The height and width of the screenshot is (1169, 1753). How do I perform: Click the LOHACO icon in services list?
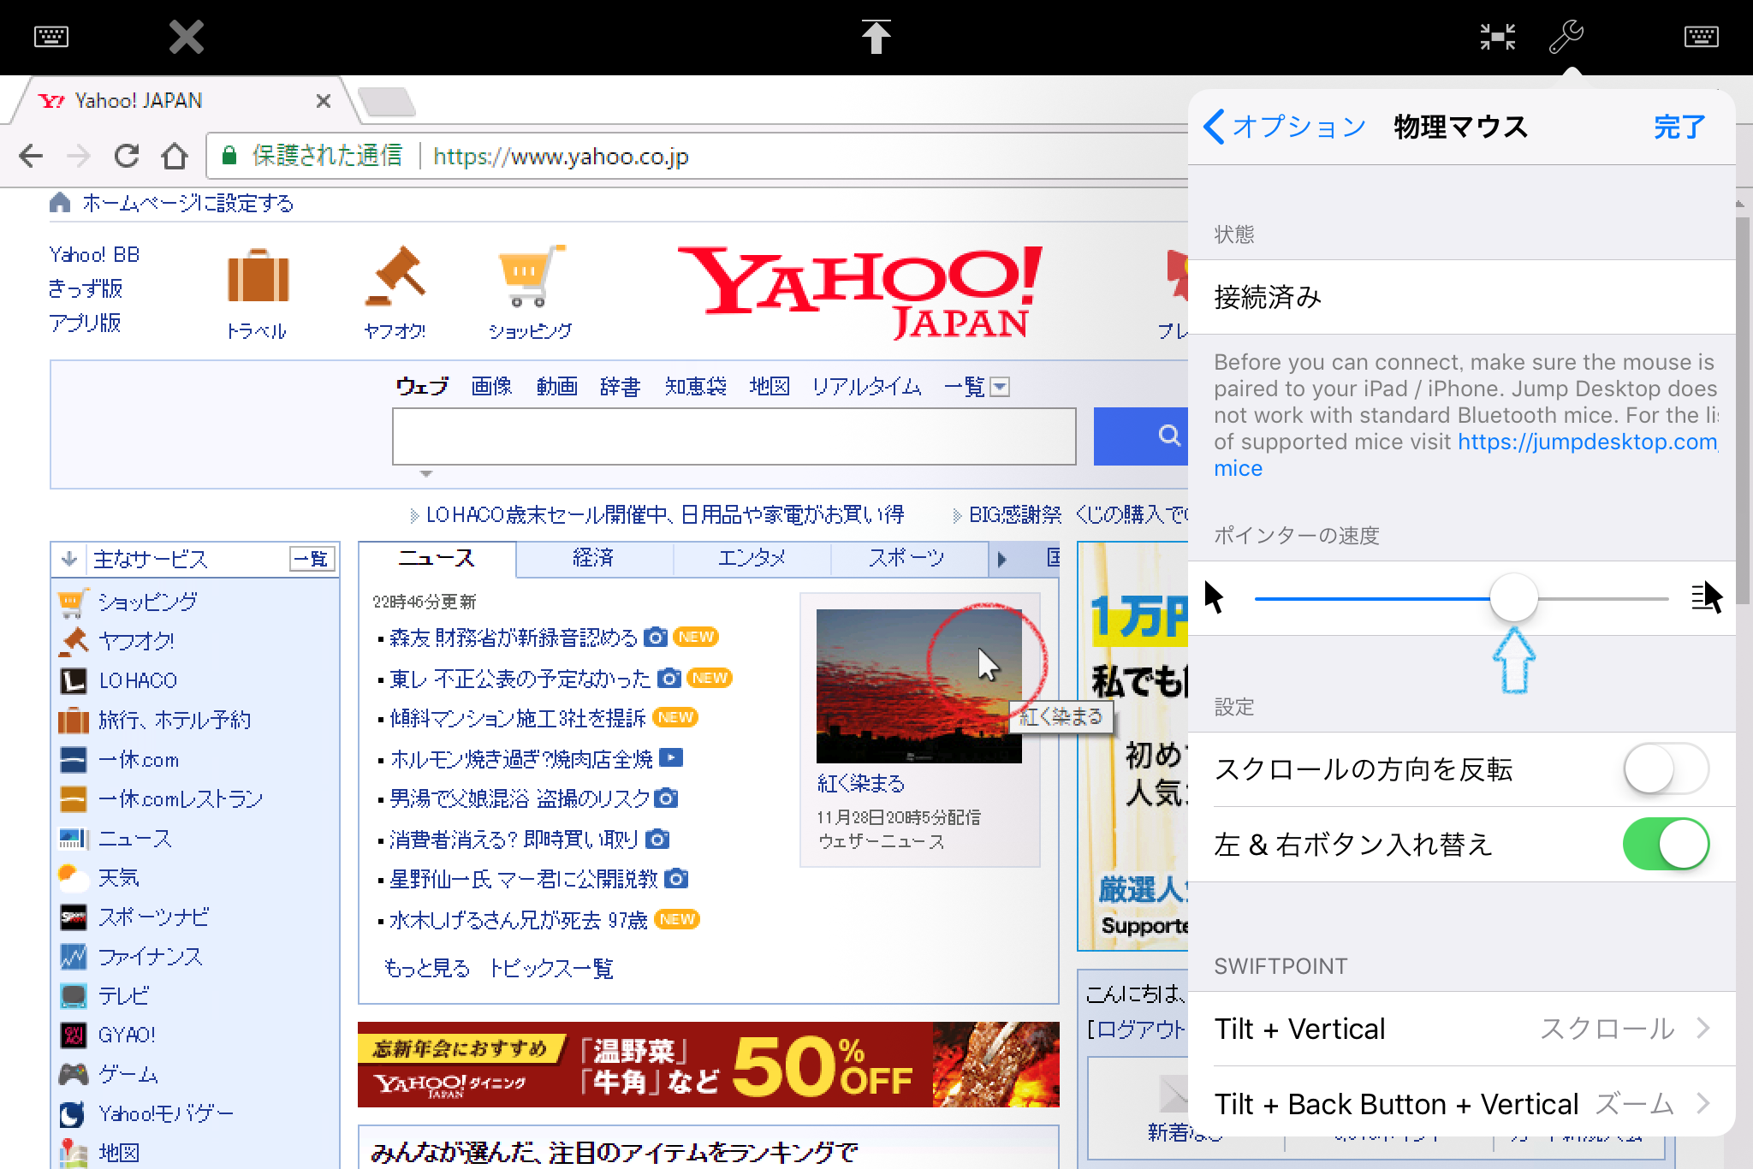point(74,681)
